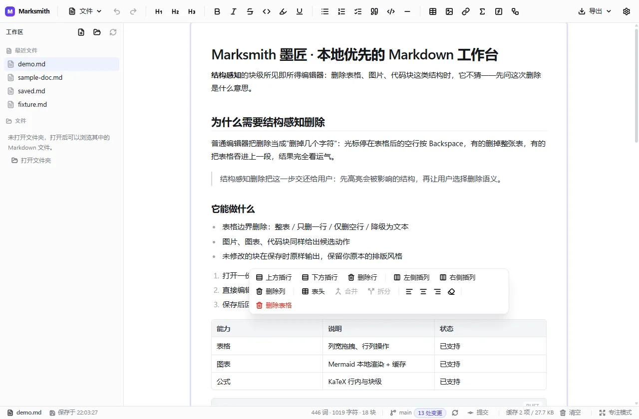639x419 pixels.
Task: Open the 文件 dropdown menu
Action: click(85, 11)
